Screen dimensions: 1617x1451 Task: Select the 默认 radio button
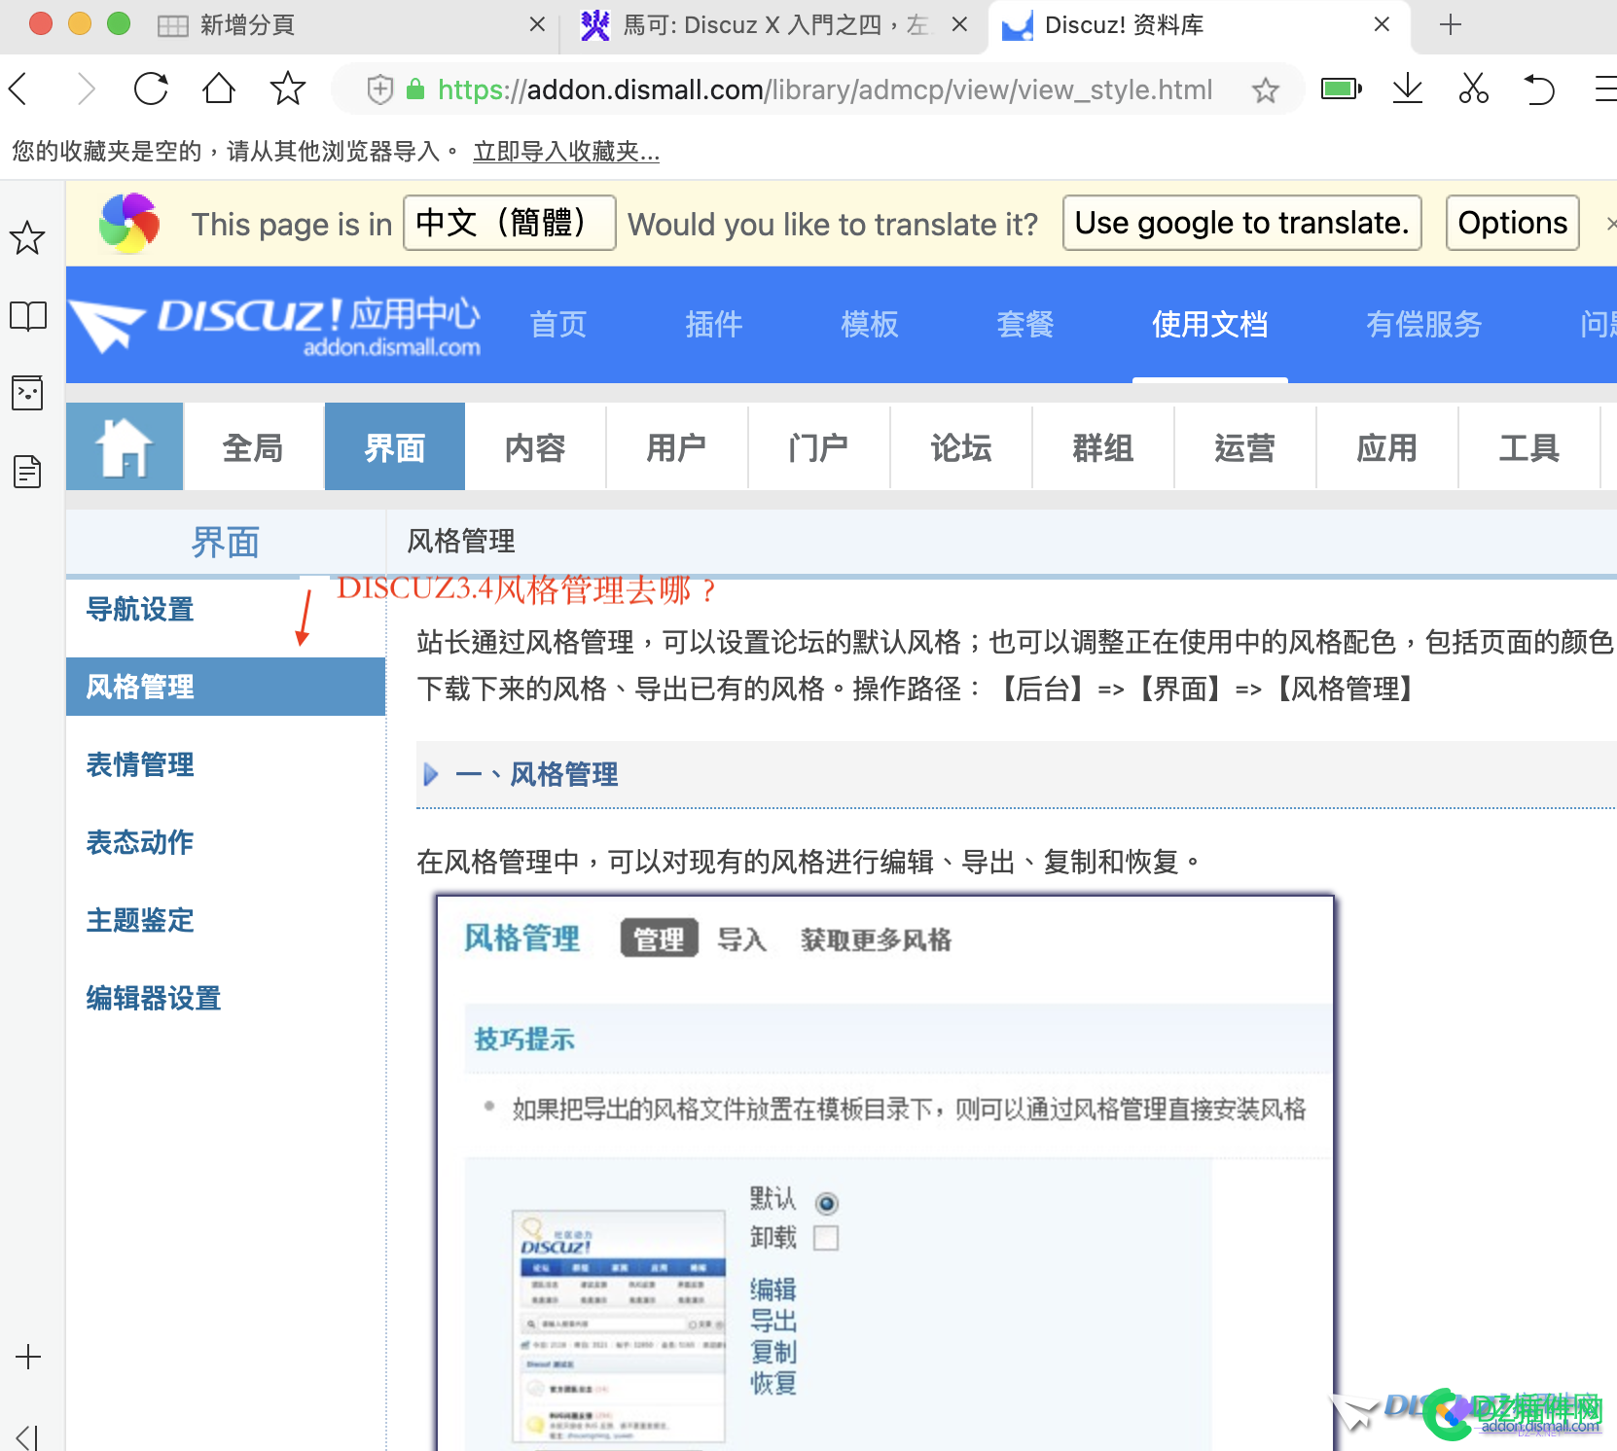(x=827, y=1203)
